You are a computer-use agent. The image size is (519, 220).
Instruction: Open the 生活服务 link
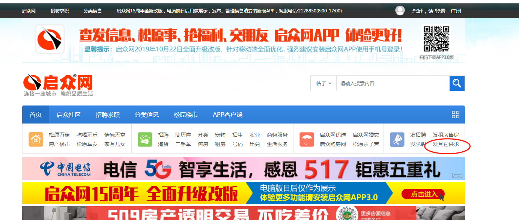[277, 144]
